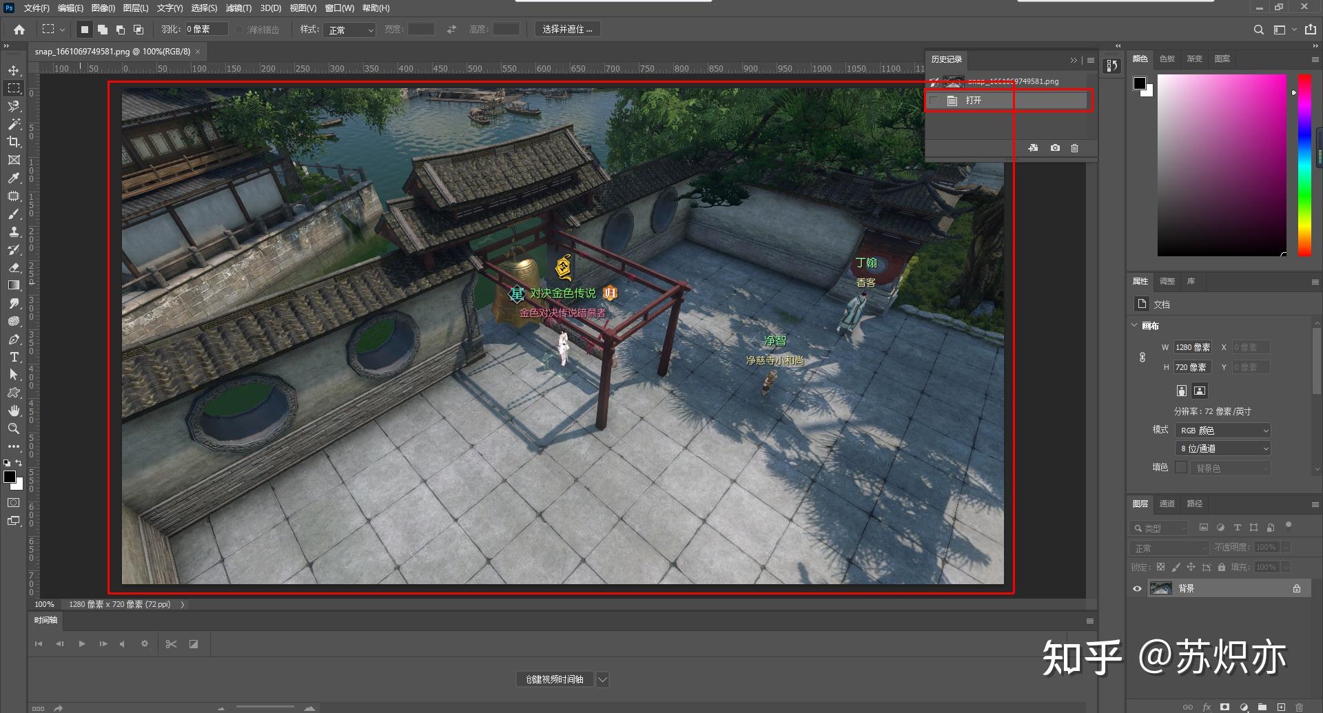Open the search icon in options bar
This screenshot has width=1323, height=713.
1259,30
